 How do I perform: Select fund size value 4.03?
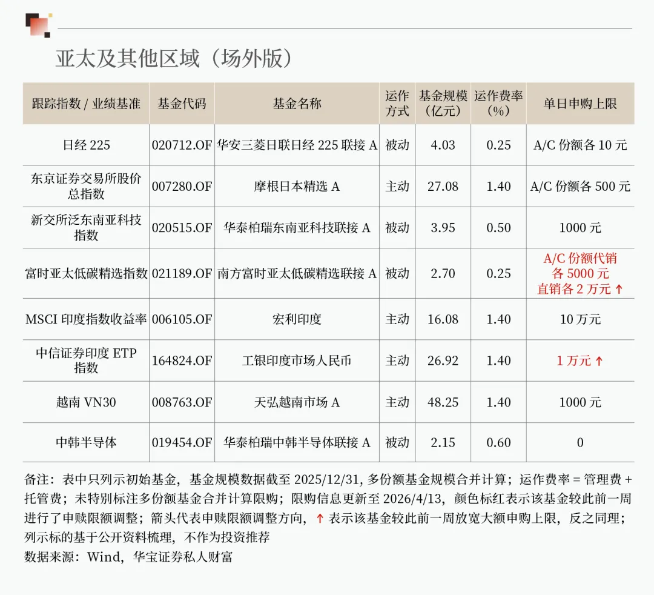pos(443,145)
